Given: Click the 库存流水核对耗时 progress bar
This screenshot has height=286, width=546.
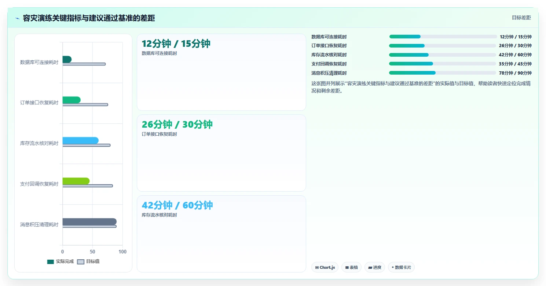Looking at the screenshot, I should (443, 55).
